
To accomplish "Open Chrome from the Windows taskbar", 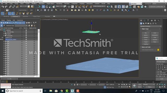I will tap(62, 91).
